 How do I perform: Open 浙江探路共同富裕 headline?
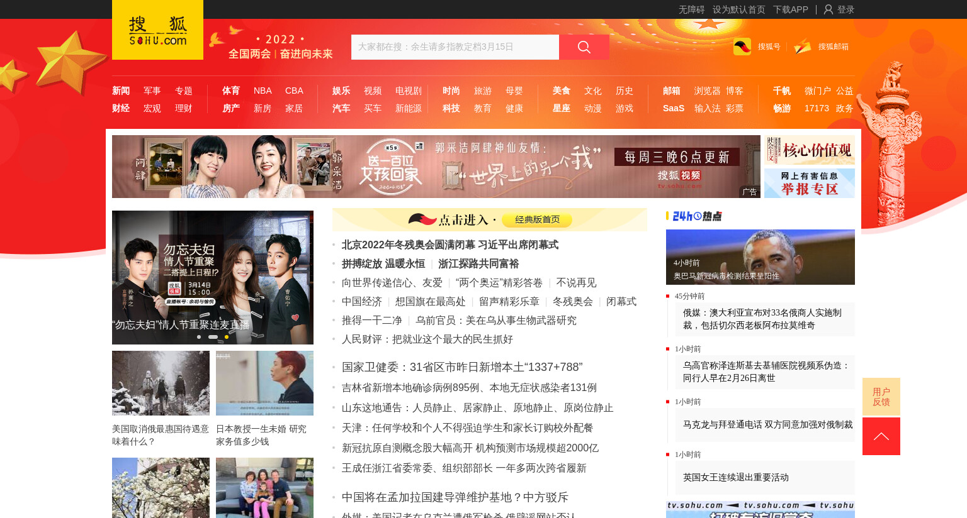tap(478, 263)
